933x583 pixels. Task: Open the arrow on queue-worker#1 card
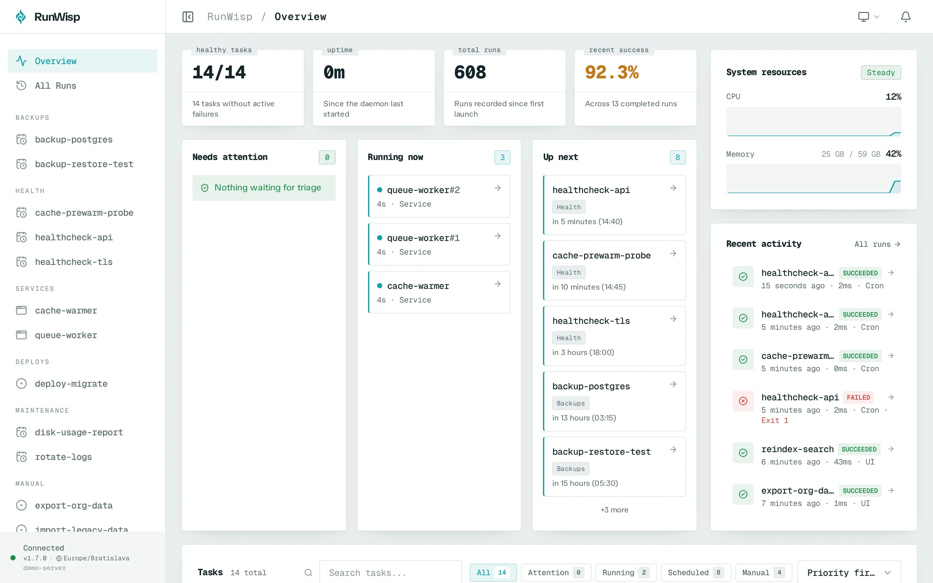click(x=497, y=235)
